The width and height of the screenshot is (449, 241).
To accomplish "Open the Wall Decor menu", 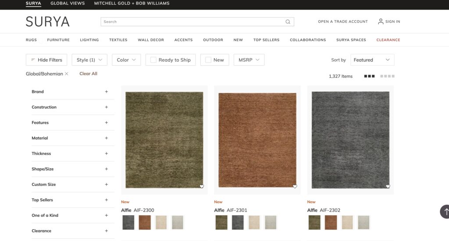I will click(151, 40).
